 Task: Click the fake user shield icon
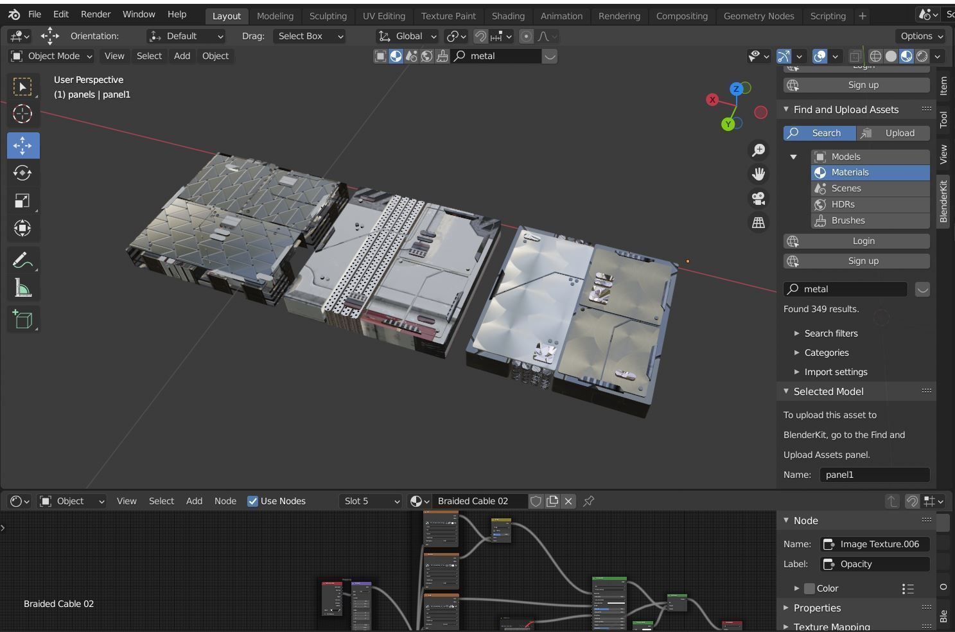pos(536,501)
